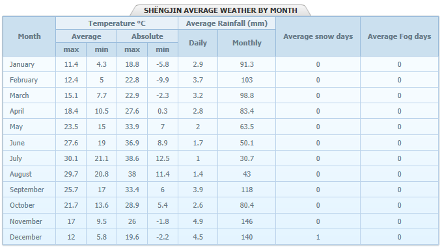Select the July row label
Screen dimensions: 442x248
[16, 158]
